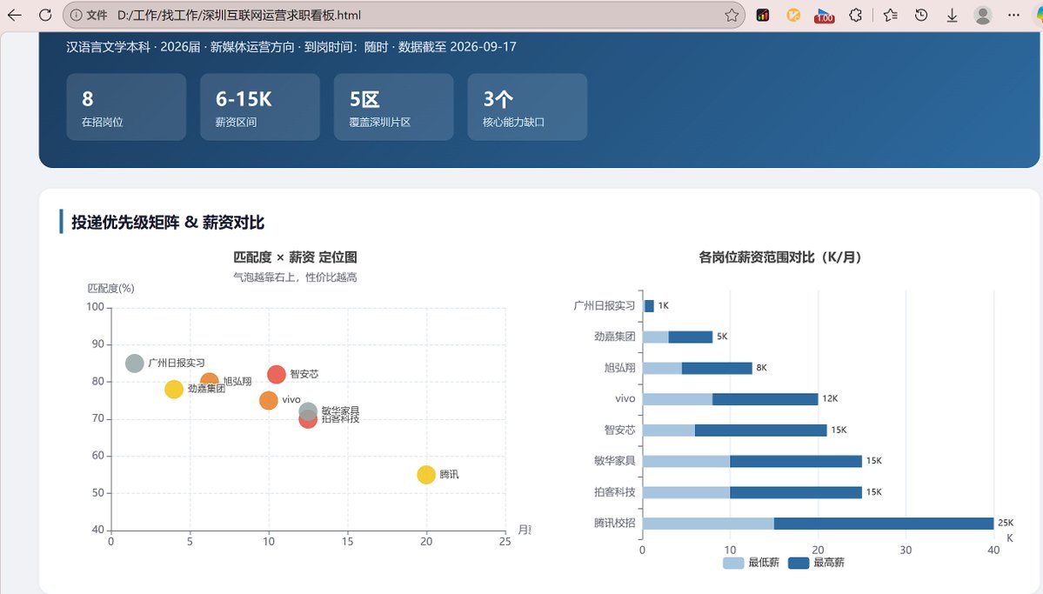
Task: Click the 智安芯 dark blue salary bar
Action: click(x=760, y=430)
